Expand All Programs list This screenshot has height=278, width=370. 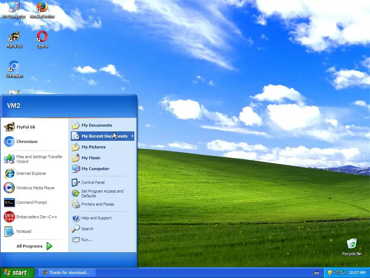[34, 246]
